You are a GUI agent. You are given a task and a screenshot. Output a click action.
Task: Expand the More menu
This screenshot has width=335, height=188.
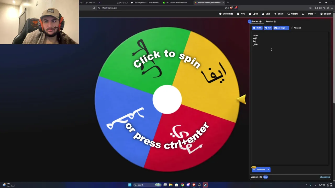click(312, 14)
